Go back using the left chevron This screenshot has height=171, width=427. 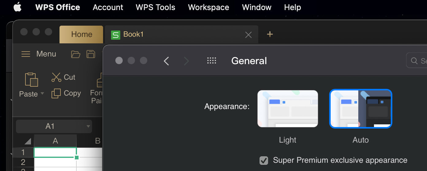pyautogui.click(x=166, y=61)
